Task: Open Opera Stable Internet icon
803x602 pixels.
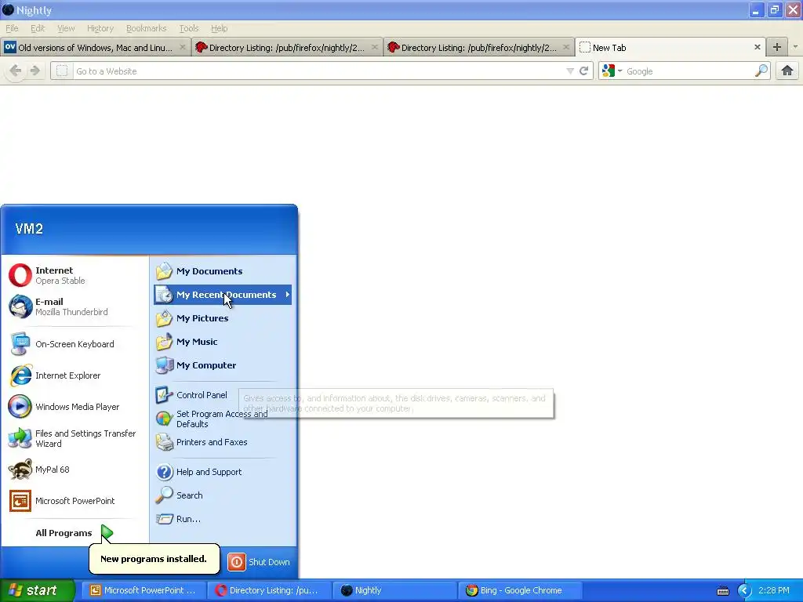Action: (20, 275)
